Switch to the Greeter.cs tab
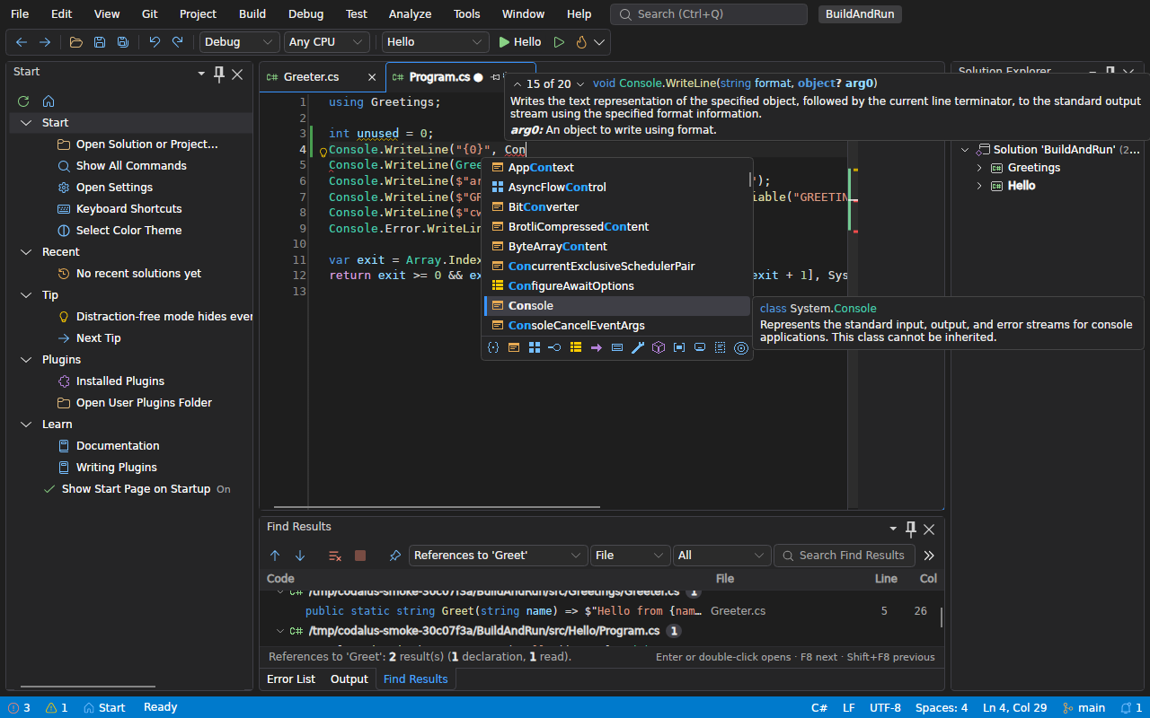Screen dimensions: 1150x718 click(311, 77)
